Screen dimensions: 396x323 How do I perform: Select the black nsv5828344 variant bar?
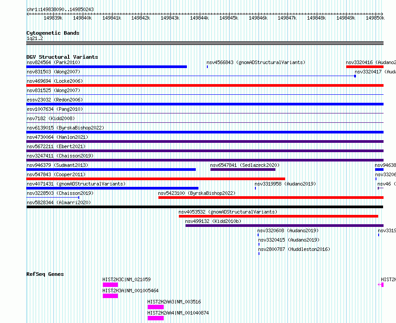click(x=205, y=207)
